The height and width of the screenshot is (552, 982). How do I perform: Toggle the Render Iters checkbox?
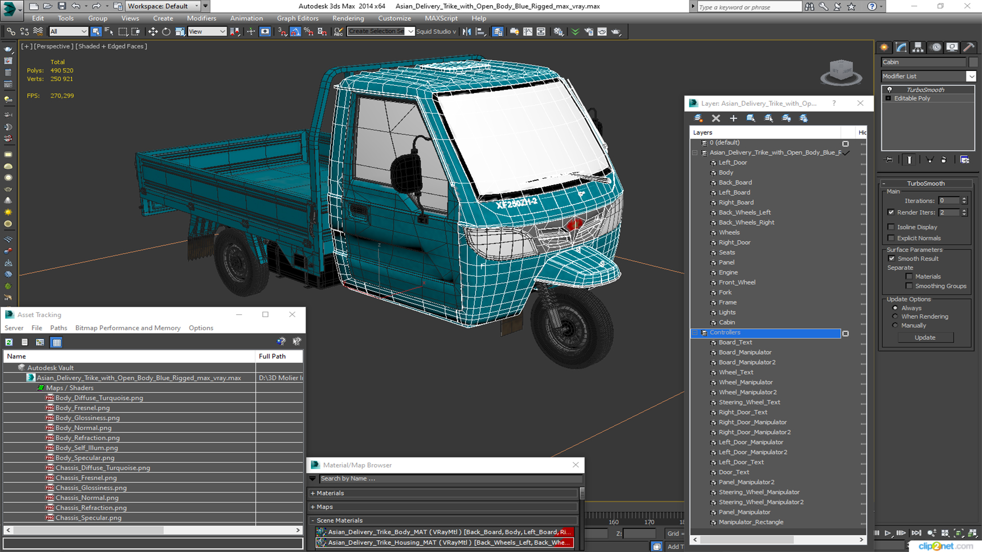pos(891,212)
